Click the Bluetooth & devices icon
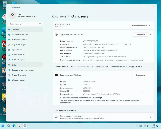The image size is (161, 129). (x=9, y=35)
